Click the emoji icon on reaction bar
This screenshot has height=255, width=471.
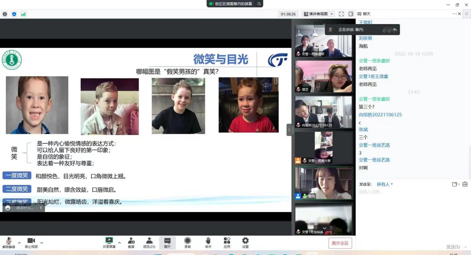point(8,208)
